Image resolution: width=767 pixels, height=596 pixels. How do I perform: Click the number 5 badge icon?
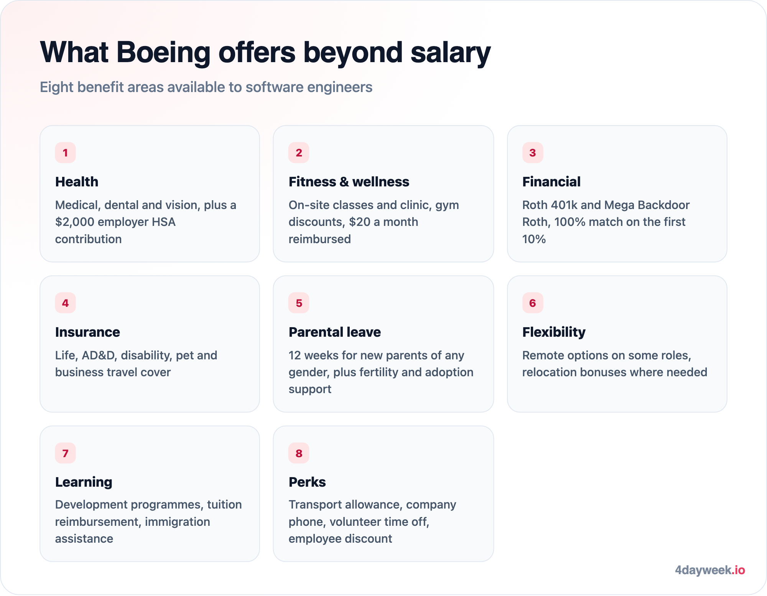point(299,303)
